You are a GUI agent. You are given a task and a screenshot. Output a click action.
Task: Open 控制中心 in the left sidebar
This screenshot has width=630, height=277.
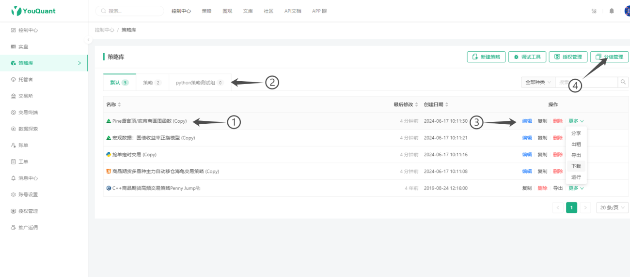44,30
